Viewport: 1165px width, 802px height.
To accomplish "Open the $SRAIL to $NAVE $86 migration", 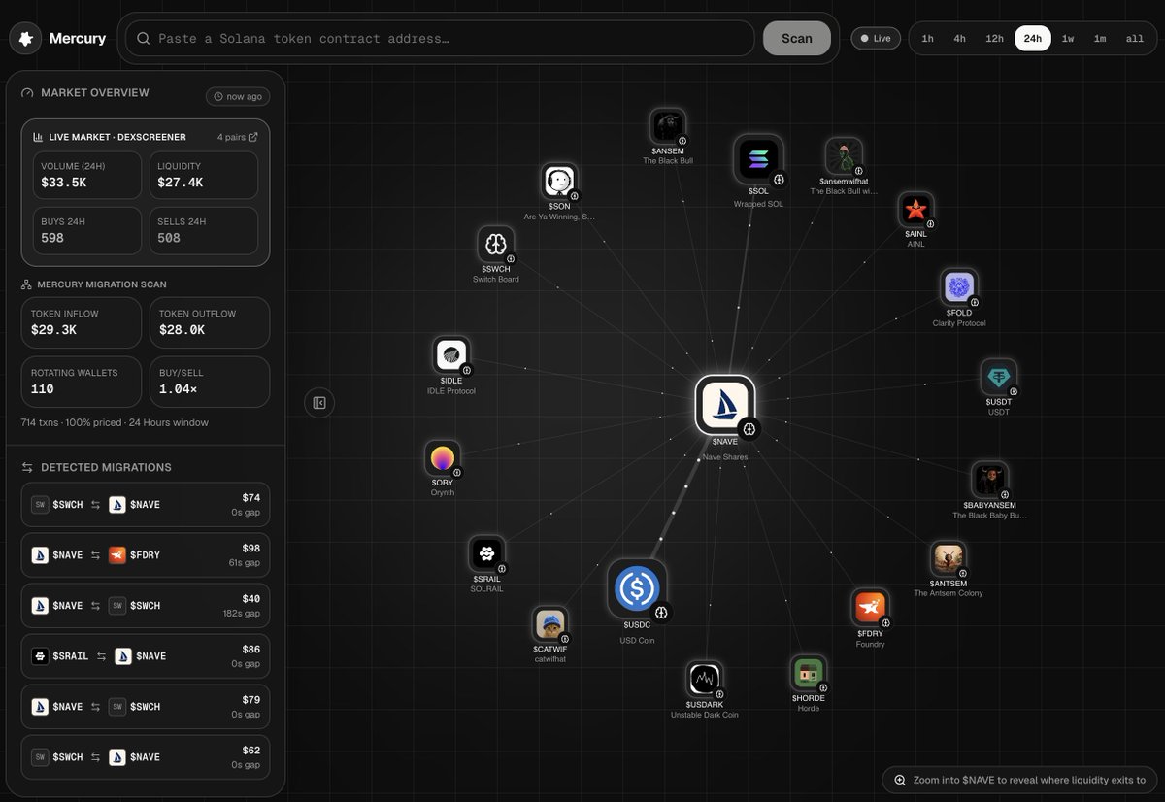I will coord(146,656).
